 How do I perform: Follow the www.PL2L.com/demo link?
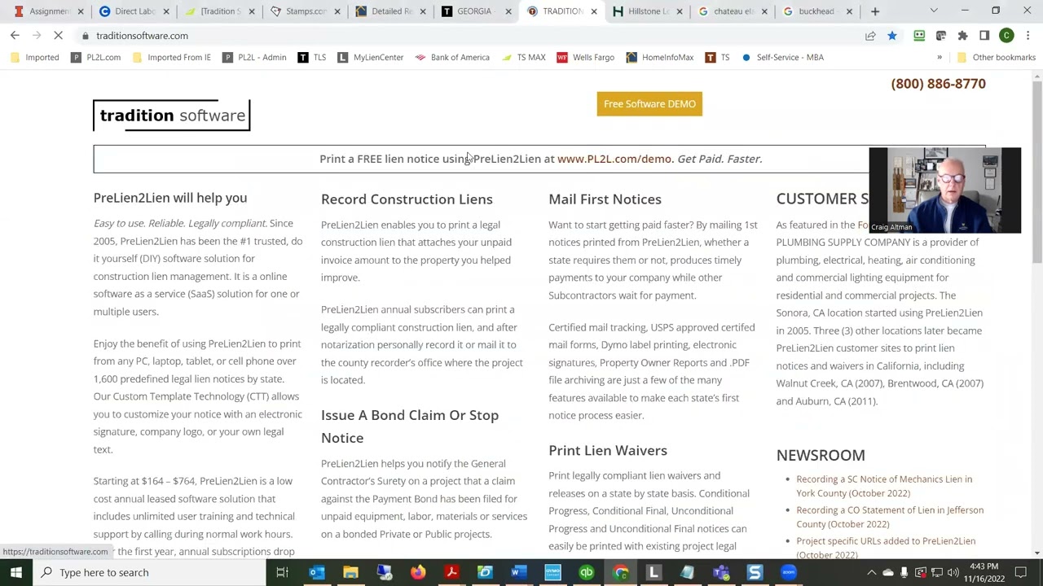pyautogui.click(x=614, y=159)
